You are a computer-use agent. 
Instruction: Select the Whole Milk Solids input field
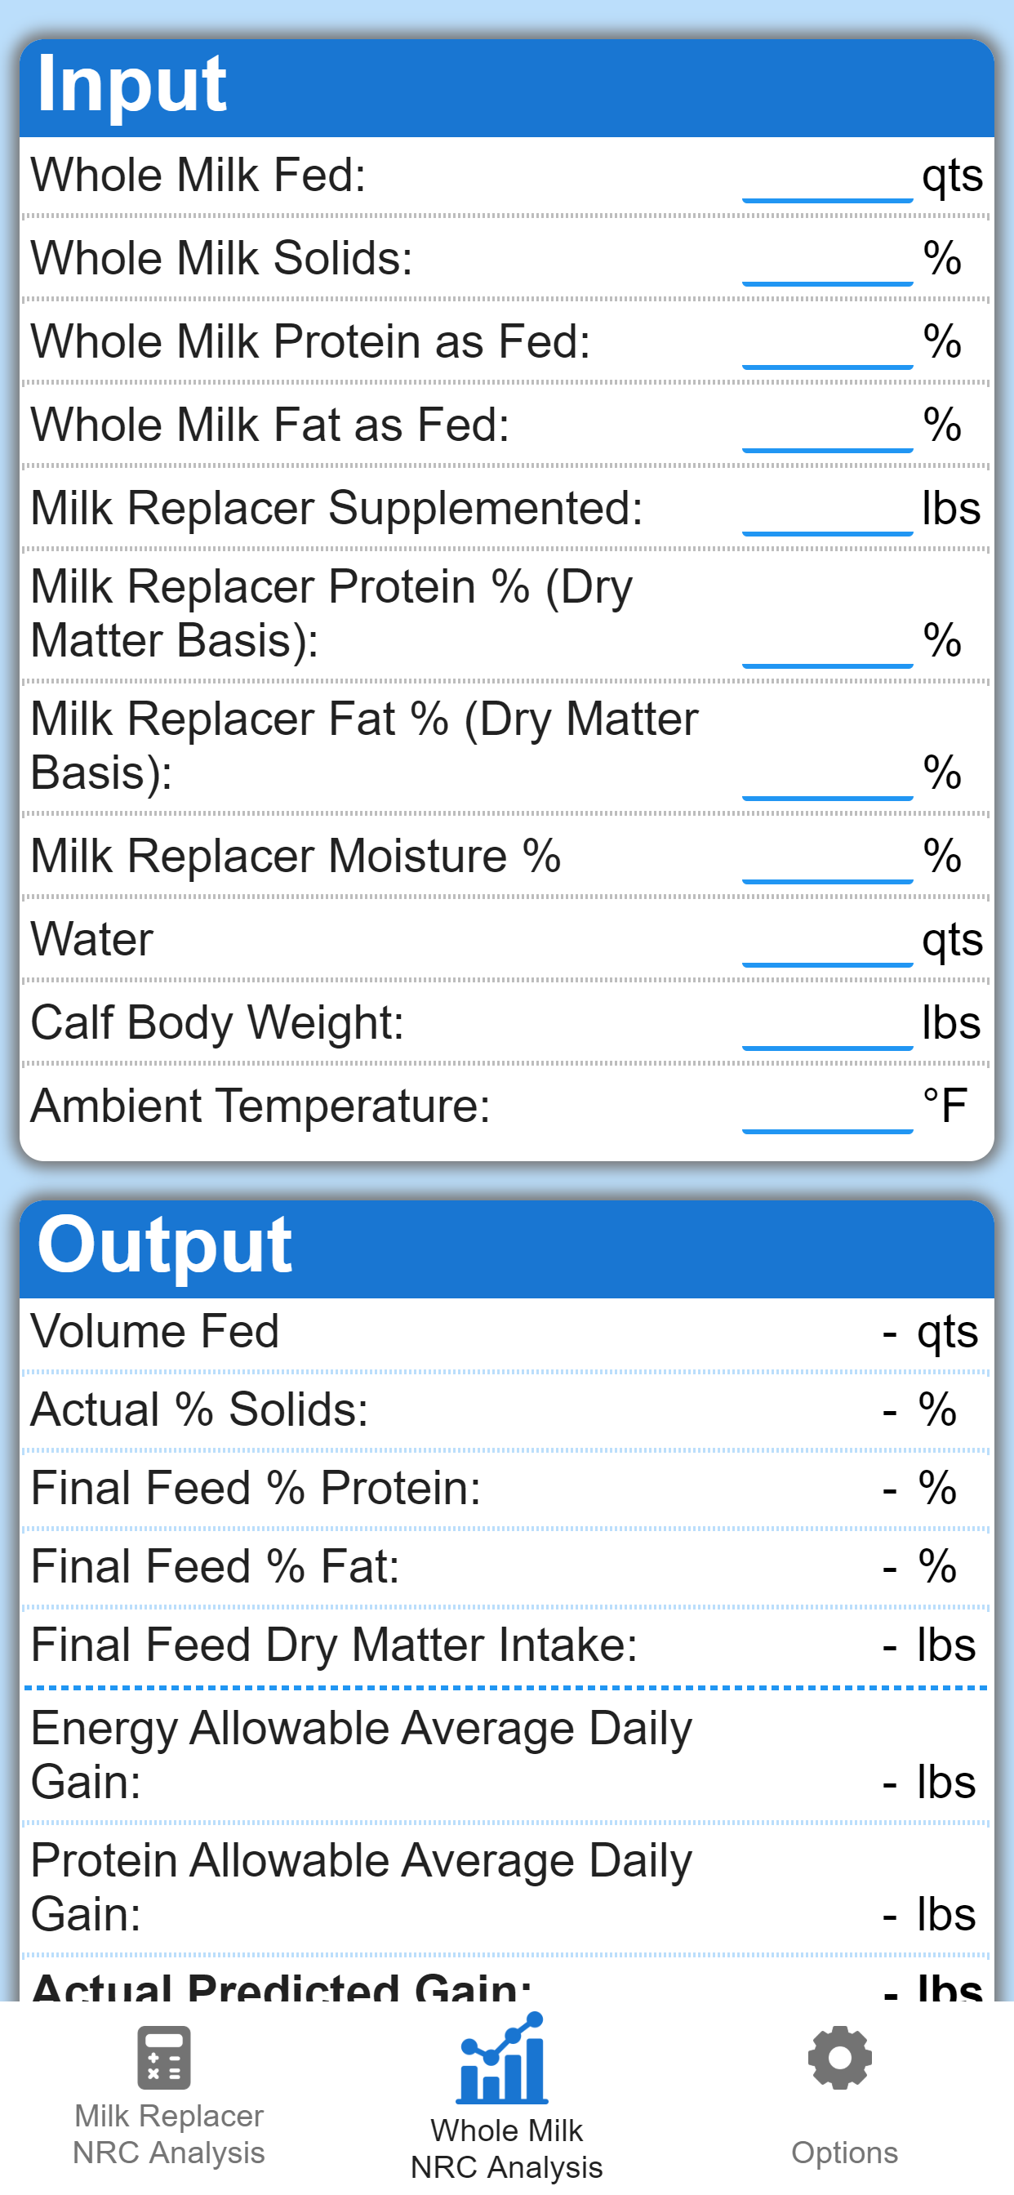coord(827,260)
